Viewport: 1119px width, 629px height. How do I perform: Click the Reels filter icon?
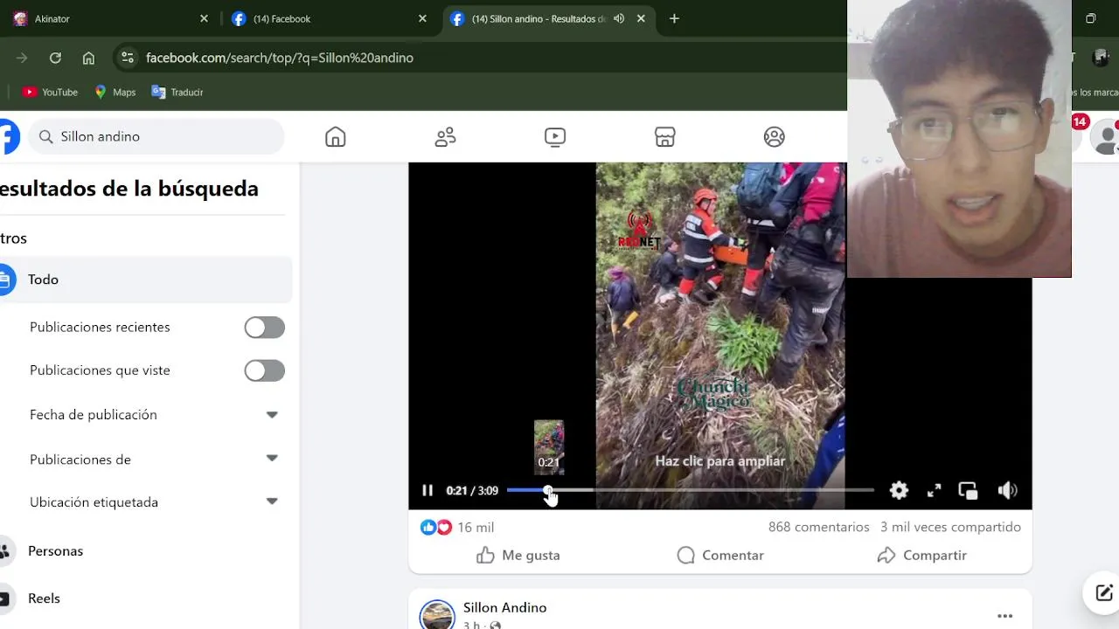click(5, 598)
